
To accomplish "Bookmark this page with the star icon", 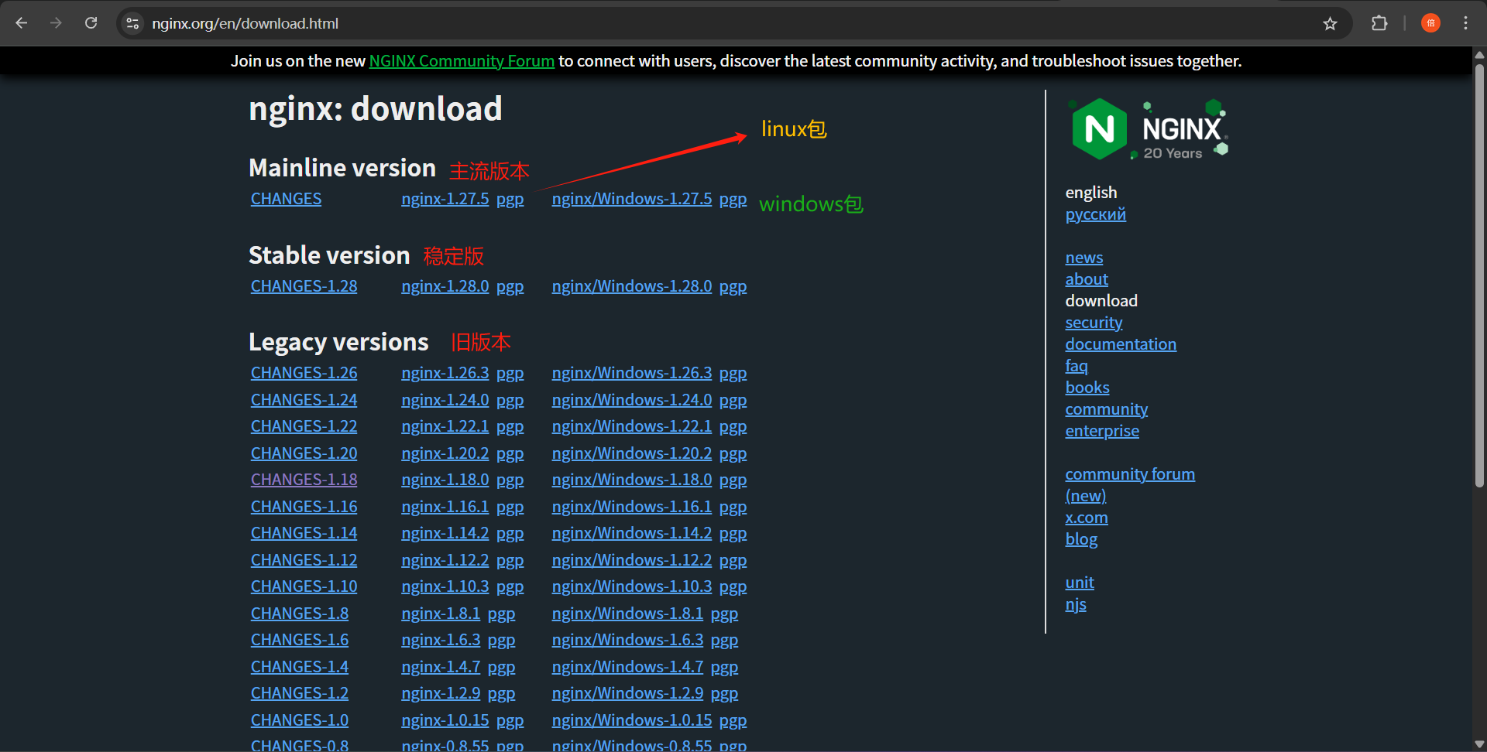I will click(1330, 23).
